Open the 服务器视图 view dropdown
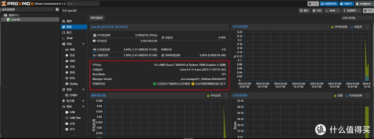This screenshot has height=139, width=374. [x=27, y=9]
